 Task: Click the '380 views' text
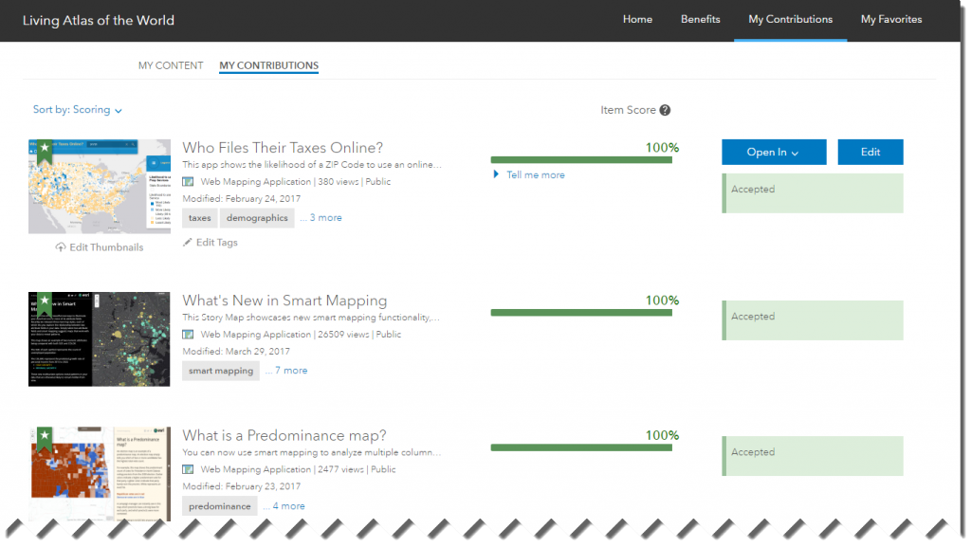339,181
